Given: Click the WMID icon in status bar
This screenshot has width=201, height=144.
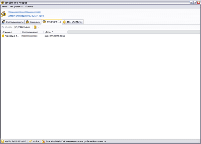Looking at the screenshot, I should pyautogui.click(x=3, y=141).
